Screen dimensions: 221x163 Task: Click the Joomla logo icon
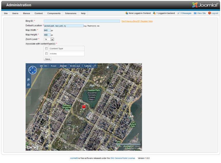(195, 5)
